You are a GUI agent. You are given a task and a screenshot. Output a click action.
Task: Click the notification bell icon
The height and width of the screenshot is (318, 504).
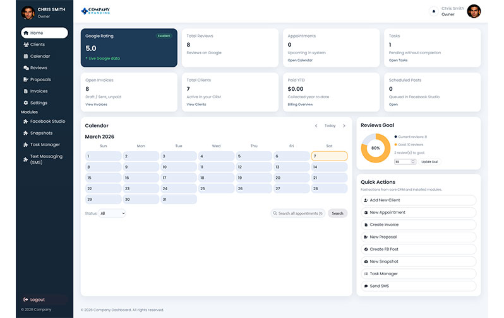click(x=433, y=11)
